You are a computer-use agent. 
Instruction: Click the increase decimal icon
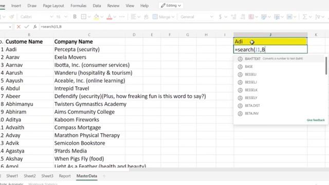(x=233, y=17)
